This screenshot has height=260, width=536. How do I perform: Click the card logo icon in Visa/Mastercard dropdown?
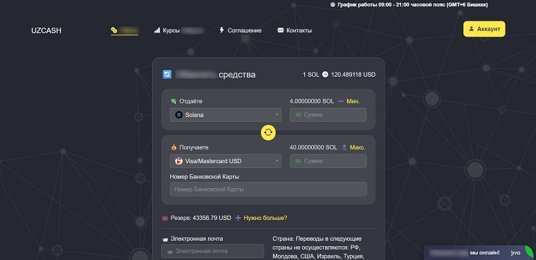[178, 161]
